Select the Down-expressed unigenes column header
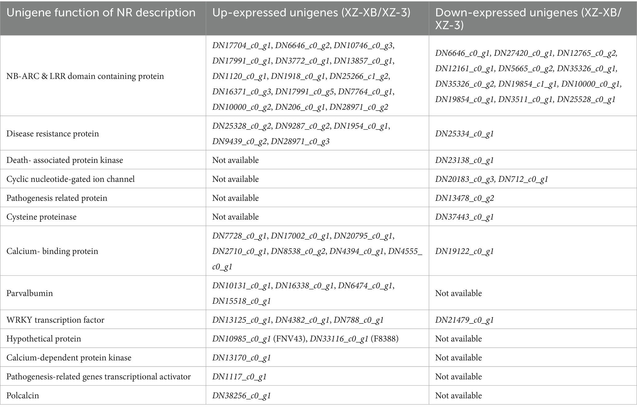Viewport: 637px width, 410px height. click(528, 18)
